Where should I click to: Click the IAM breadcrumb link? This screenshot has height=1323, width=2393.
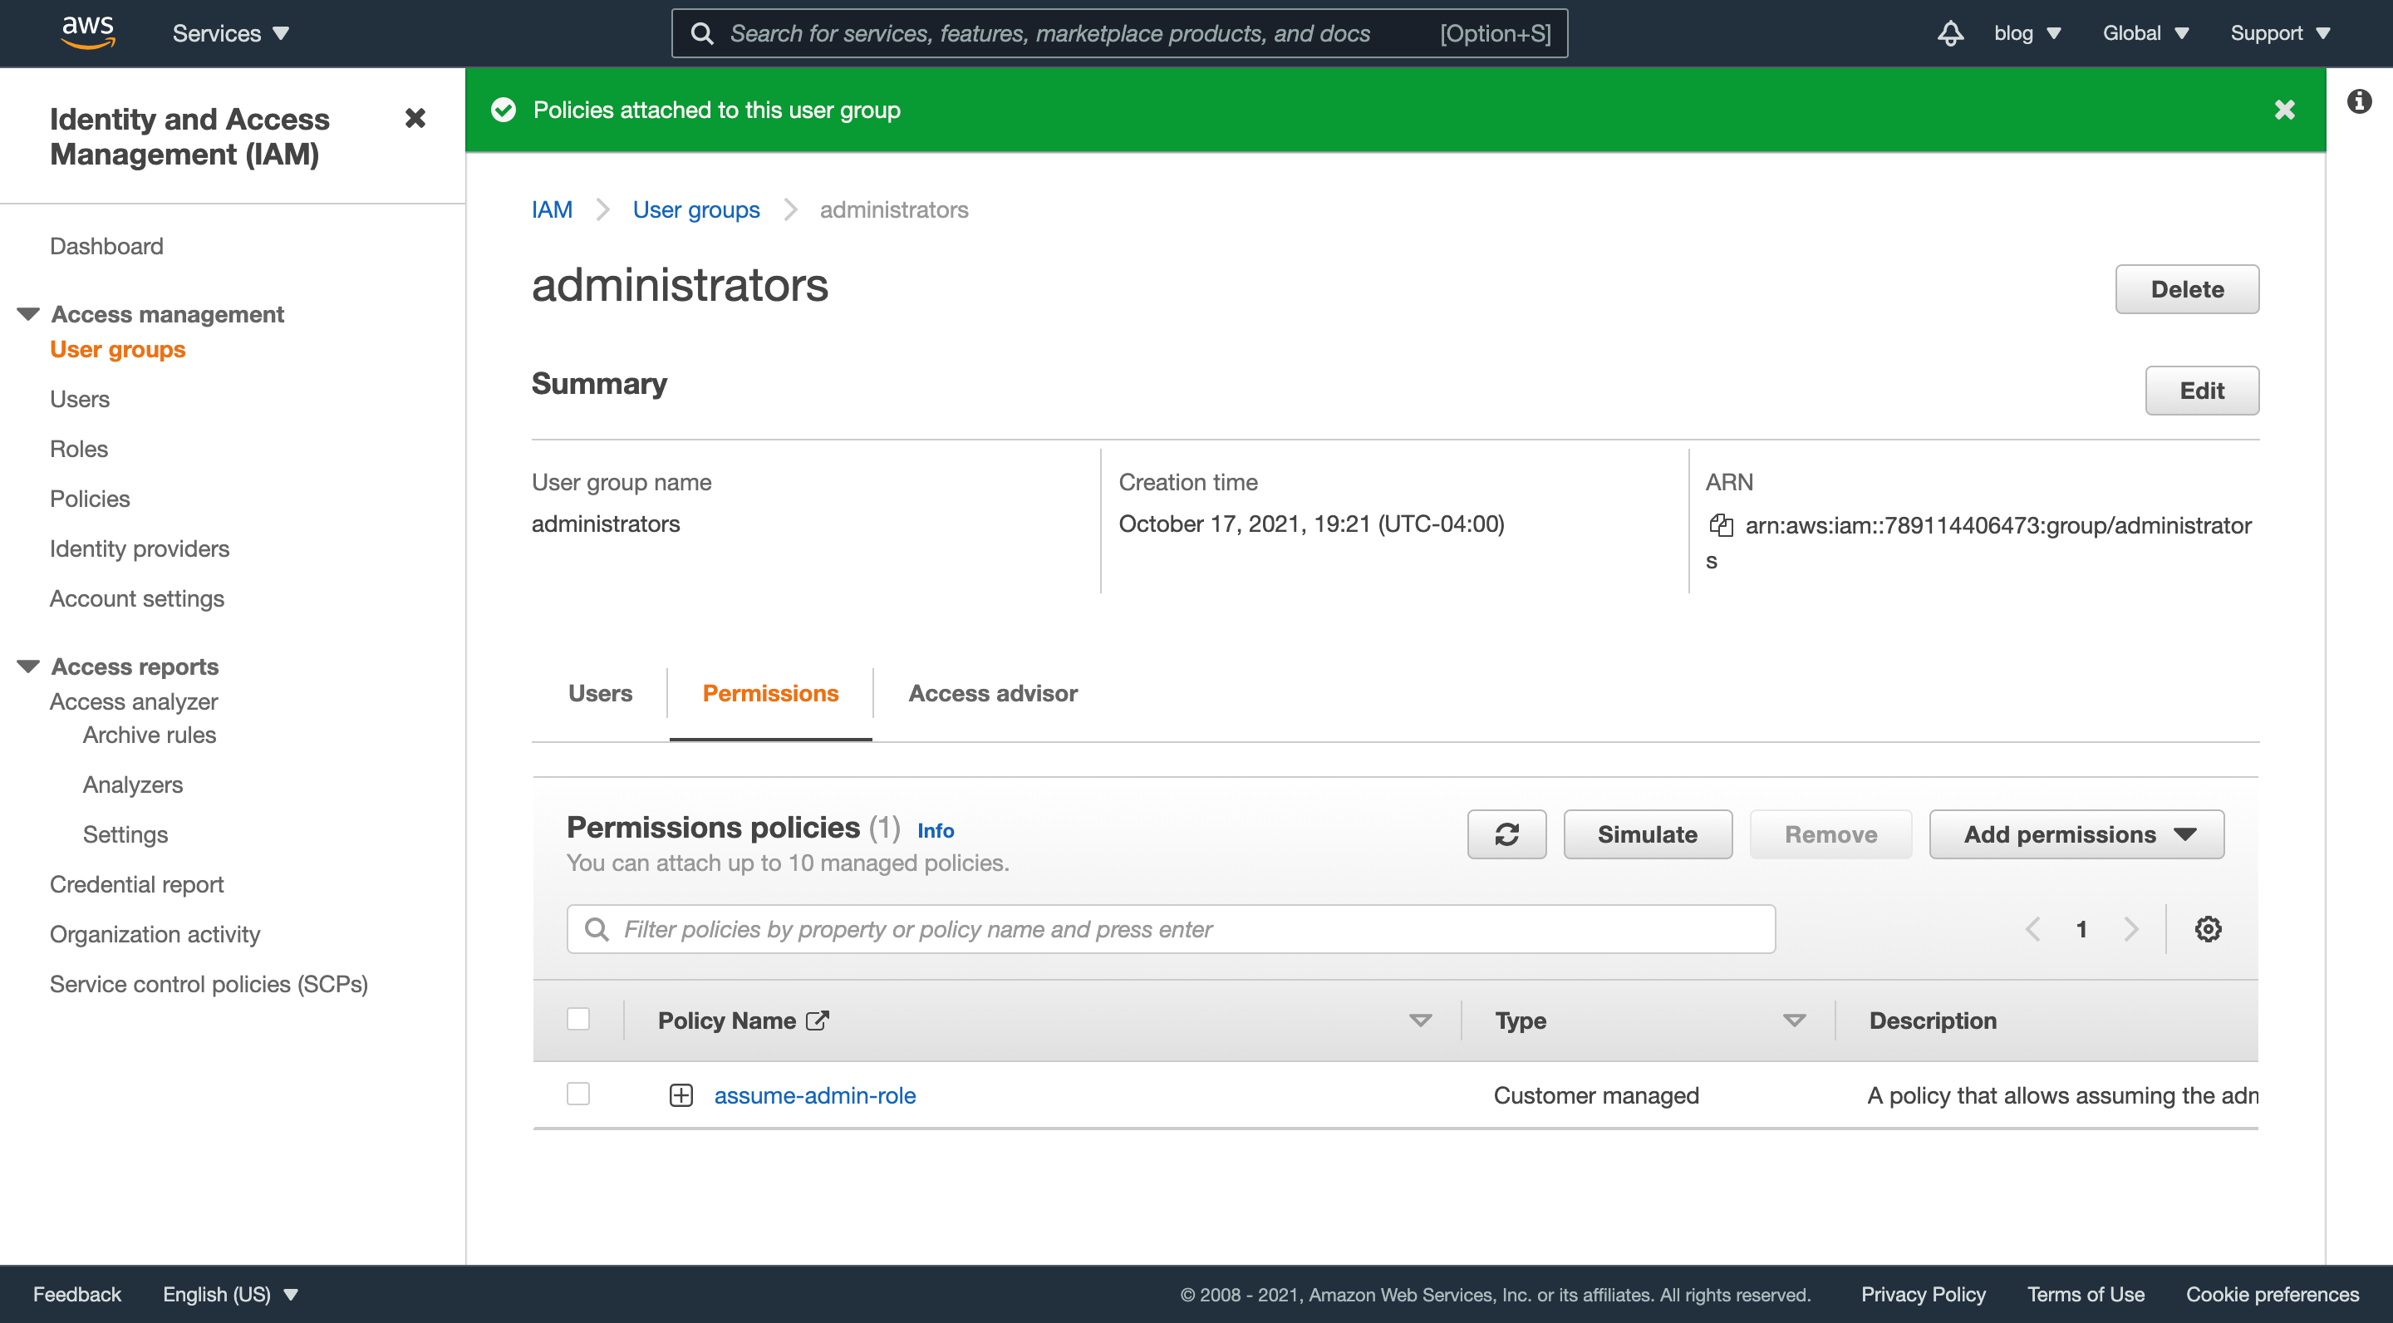(552, 210)
